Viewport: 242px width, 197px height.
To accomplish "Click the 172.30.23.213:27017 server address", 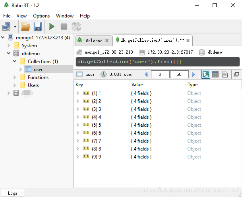I will pos(170,52).
